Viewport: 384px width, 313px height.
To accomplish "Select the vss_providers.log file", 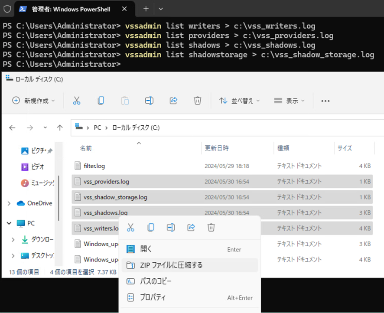I will point(222,182).
